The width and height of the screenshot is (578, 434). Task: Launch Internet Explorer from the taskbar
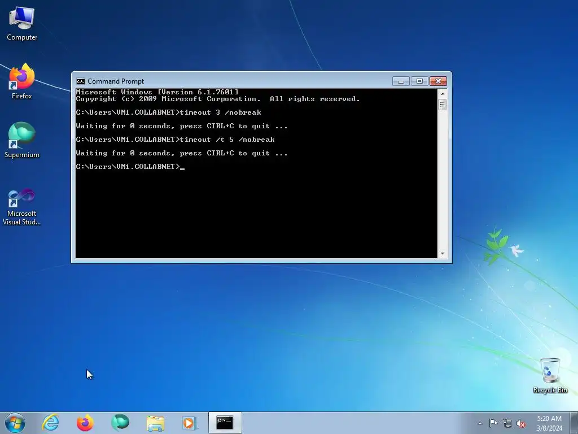coord(50,423)
